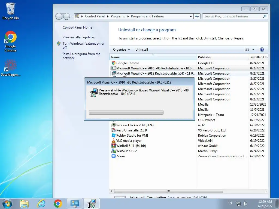The height and width of the screenshot is (209, 279).
Task: Click the Roblox Studio for VM1 icon
Action: pyautogui.click(x=114, y=135)
